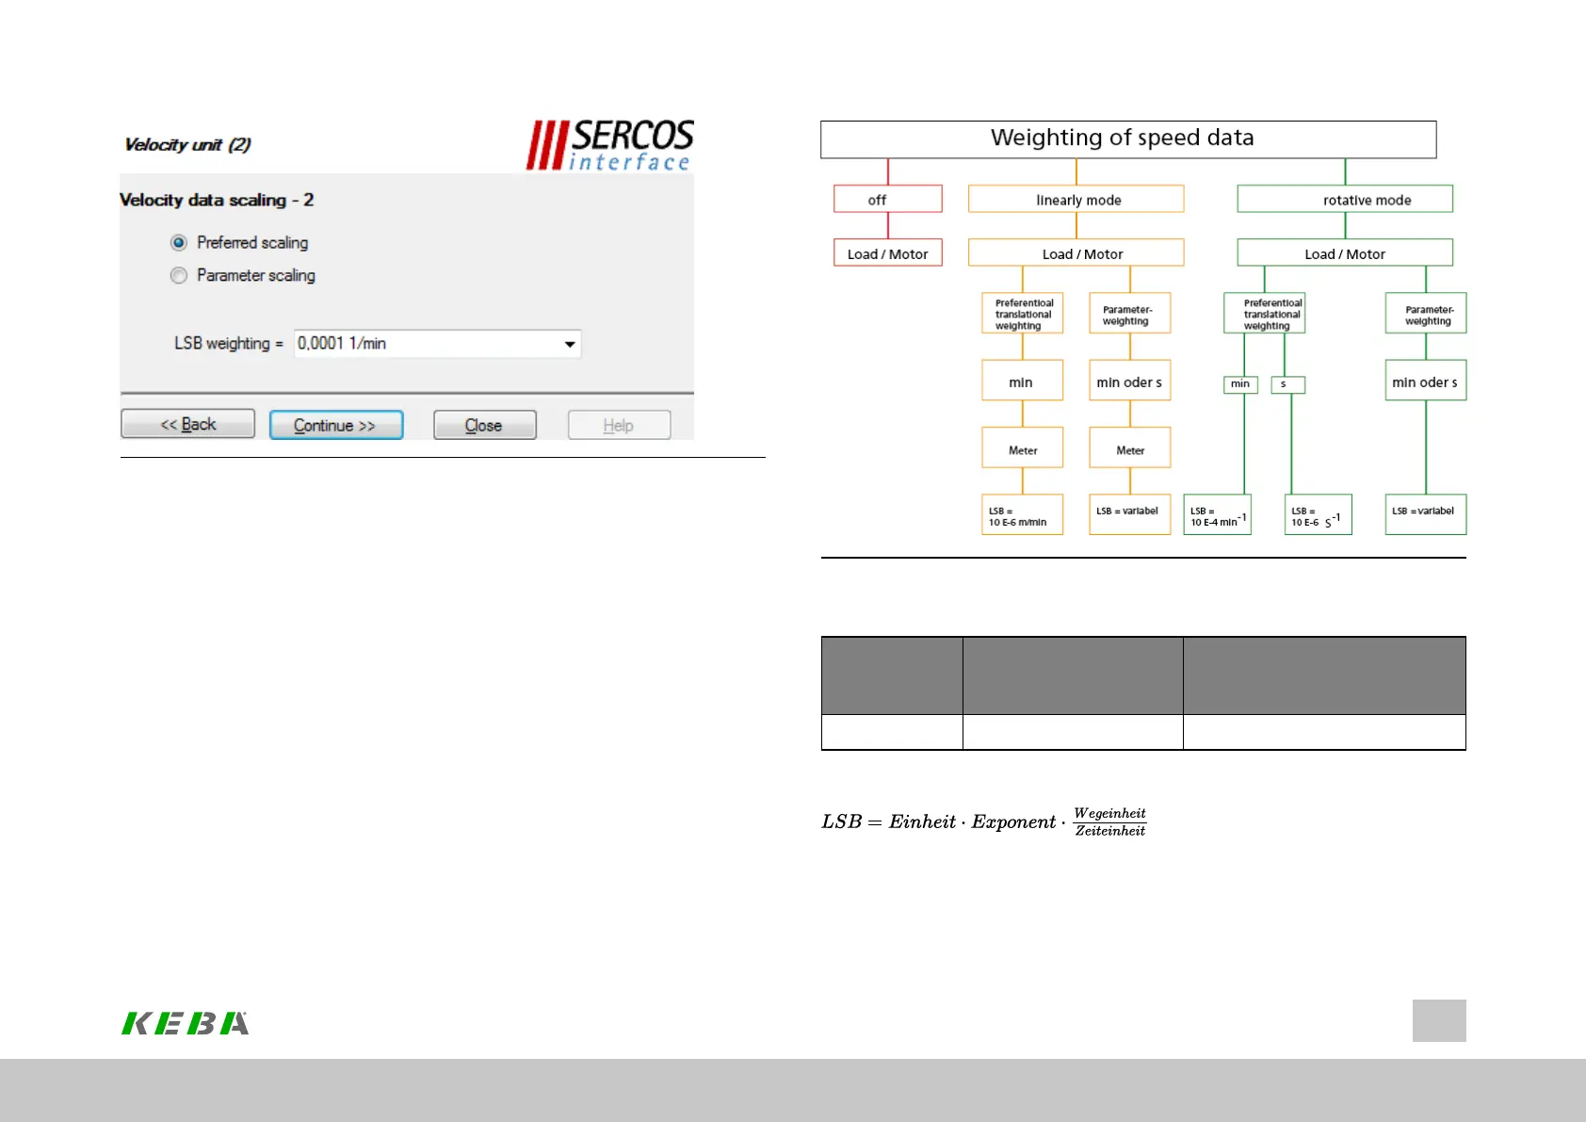1586x1122 pixels.
Task: Click the greyed-out Help button
Action: click(x=619, y=425)
